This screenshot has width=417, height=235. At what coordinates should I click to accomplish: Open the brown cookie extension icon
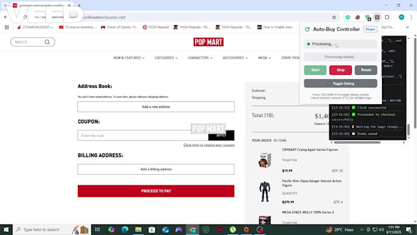click(358, 17)
